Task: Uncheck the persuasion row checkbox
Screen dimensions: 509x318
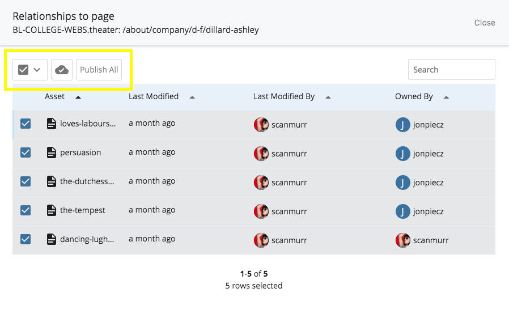Action: pos(26,152)
